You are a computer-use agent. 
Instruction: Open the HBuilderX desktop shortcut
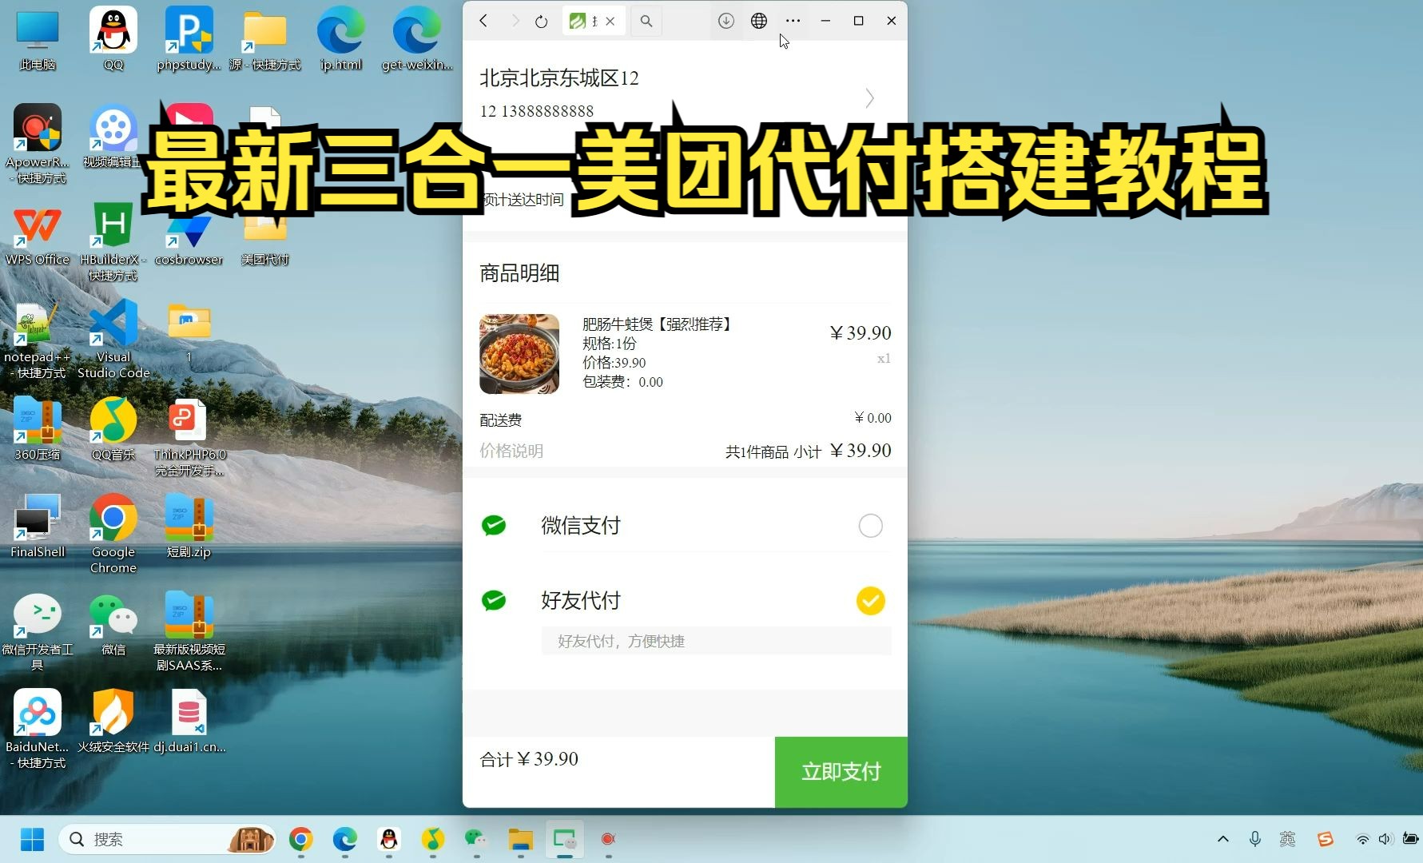pyautogui.click(x=113, y=242)
